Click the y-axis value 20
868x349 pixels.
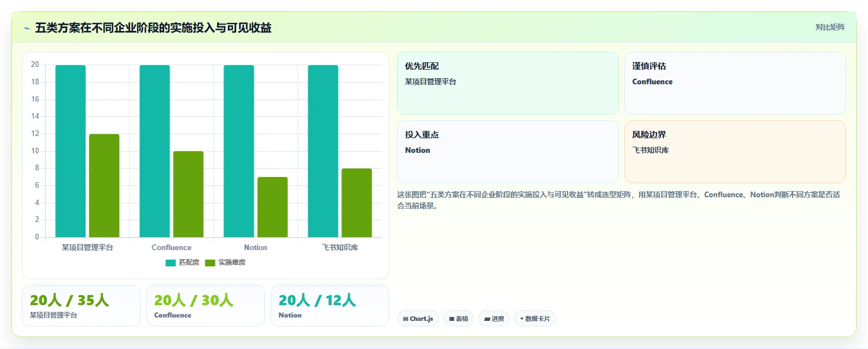point(35,65)
